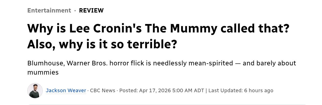Screen dimensions: 322x105
Task: Open the Entertainment section link
Action: pyautogui.click(x=49, y=10)
